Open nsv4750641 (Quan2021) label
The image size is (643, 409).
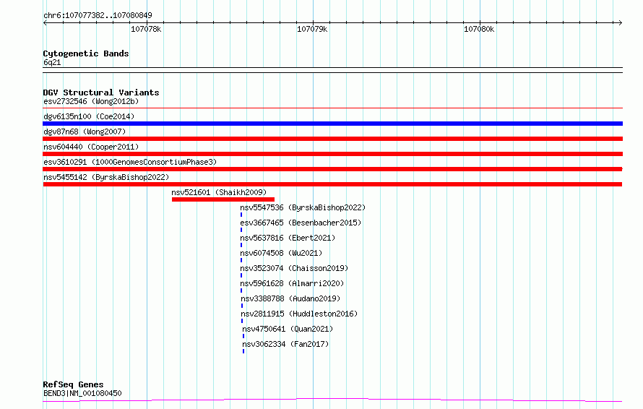tap(288, 329)
